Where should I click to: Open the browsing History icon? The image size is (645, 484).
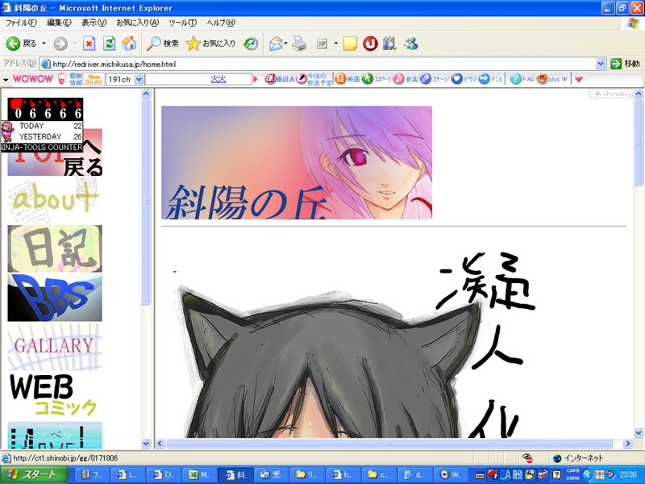tap(251, 44)
